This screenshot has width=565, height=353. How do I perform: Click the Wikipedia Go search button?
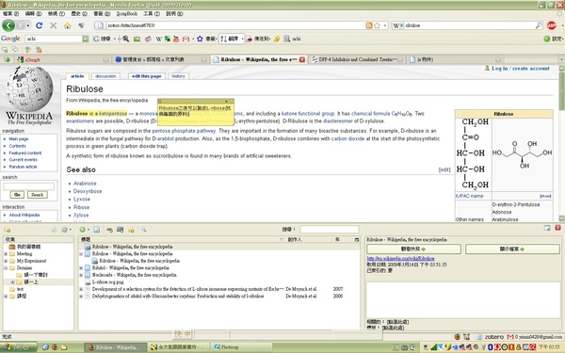(17, 195)
